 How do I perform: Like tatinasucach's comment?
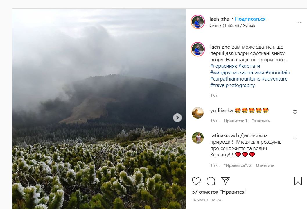click(295, 137)
